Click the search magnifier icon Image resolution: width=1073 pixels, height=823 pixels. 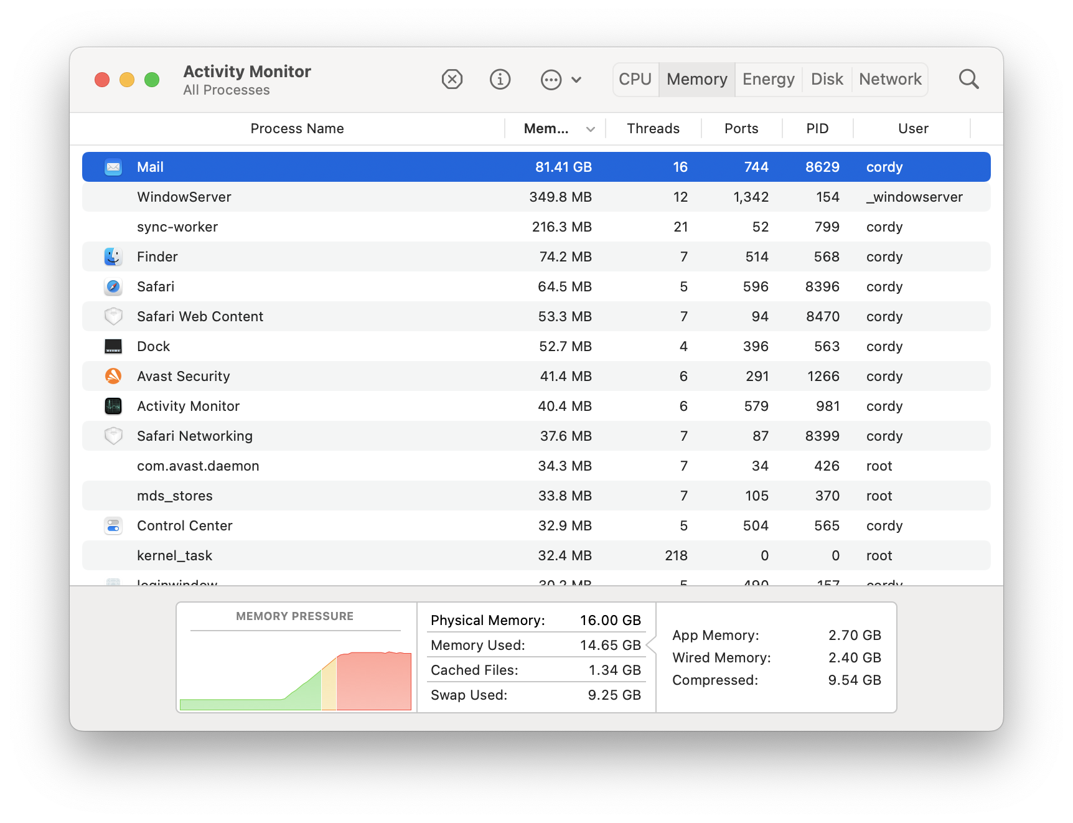tap(968, 80)
